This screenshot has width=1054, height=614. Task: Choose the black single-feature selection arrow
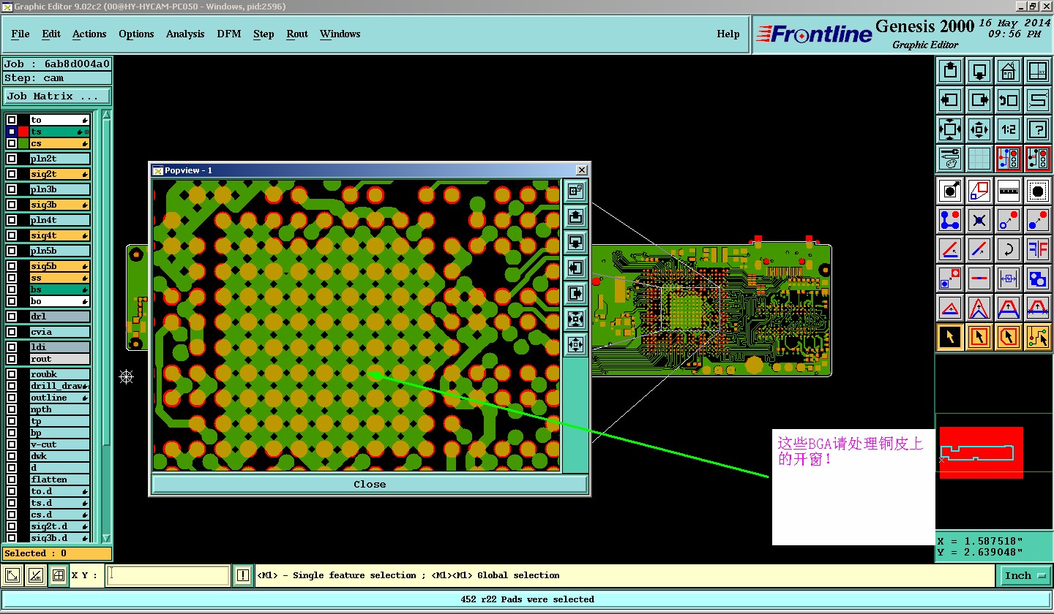(950, 337)
